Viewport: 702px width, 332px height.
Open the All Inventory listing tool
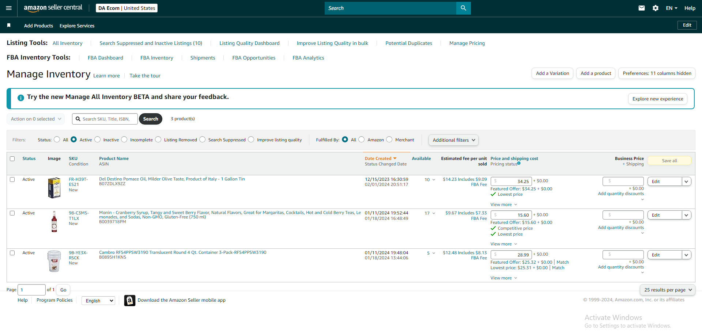tap(68, 43)
